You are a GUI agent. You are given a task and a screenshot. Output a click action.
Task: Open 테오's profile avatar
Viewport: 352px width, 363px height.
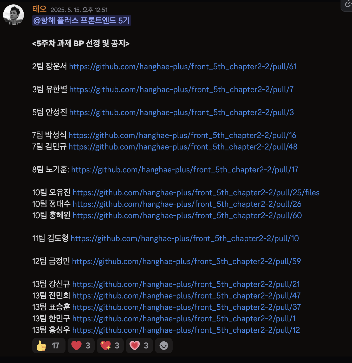(x=14, y=15)
